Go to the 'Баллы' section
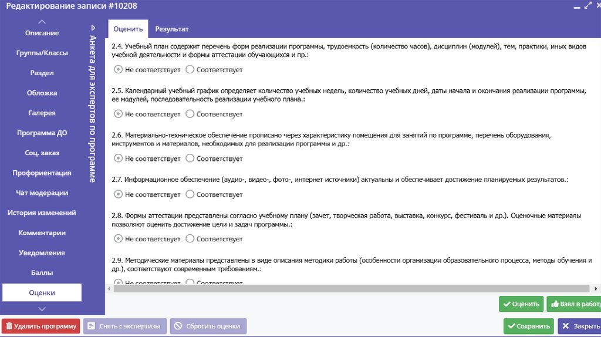Screen dimensions: 601x337 (x=42, y=272)
